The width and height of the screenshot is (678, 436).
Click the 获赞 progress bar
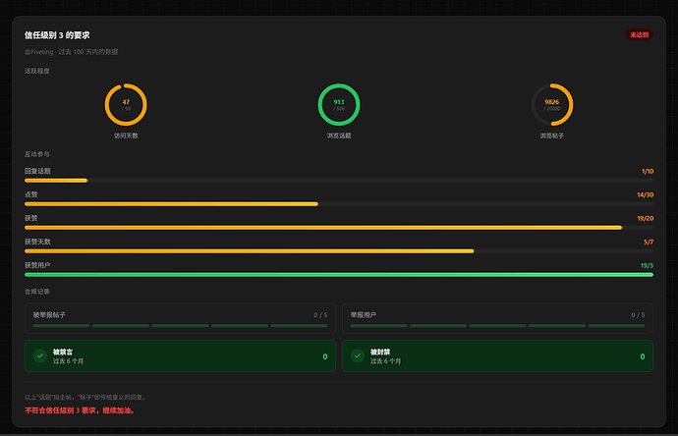339,228
